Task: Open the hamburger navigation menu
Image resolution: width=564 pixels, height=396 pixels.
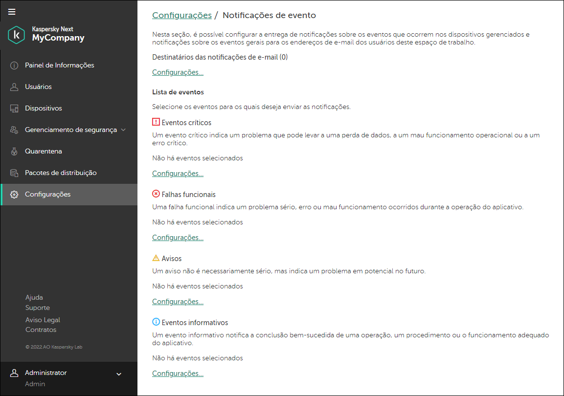Action: pos(11,11)
